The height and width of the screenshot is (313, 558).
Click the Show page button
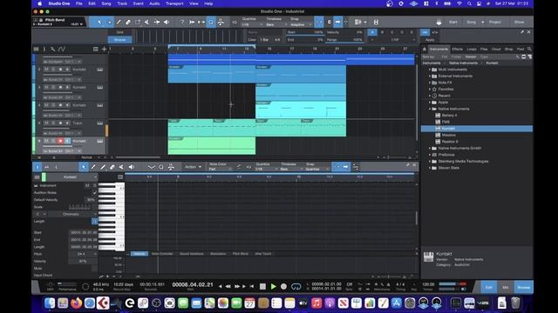click(x=520, y=22)
